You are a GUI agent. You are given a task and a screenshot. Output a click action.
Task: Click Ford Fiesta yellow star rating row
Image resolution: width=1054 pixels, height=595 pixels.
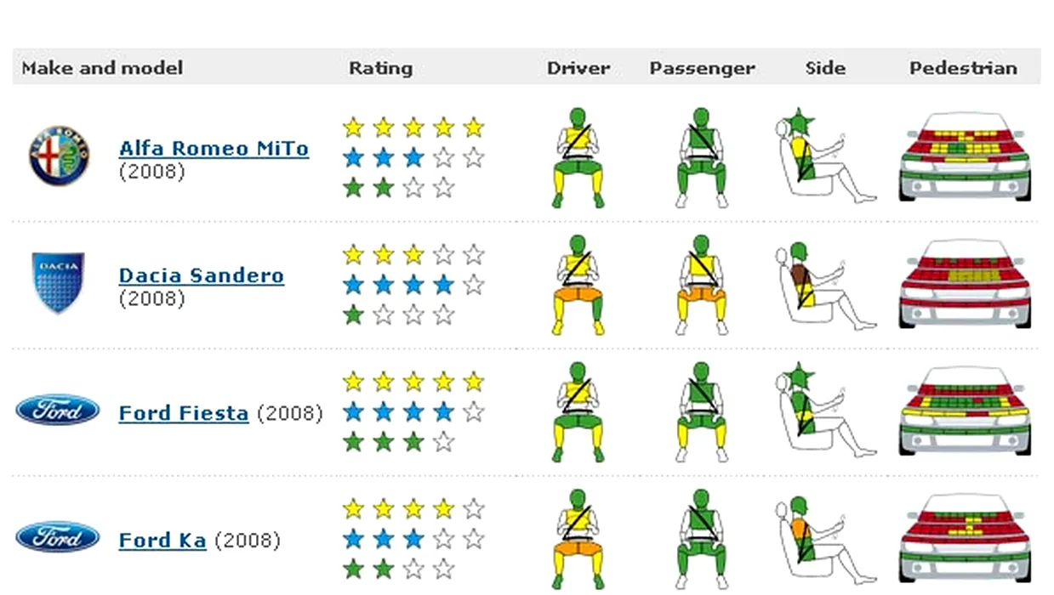point(413,382)
